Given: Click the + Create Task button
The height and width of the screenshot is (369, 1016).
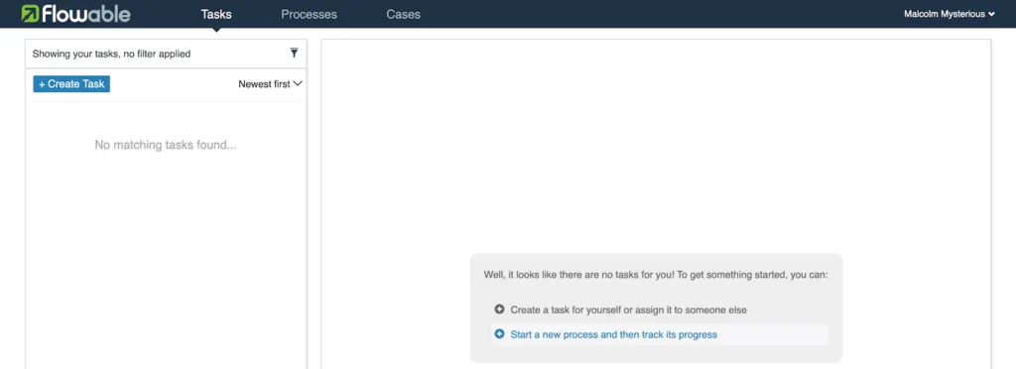Looking at the screenshot, I should [71, 84].
